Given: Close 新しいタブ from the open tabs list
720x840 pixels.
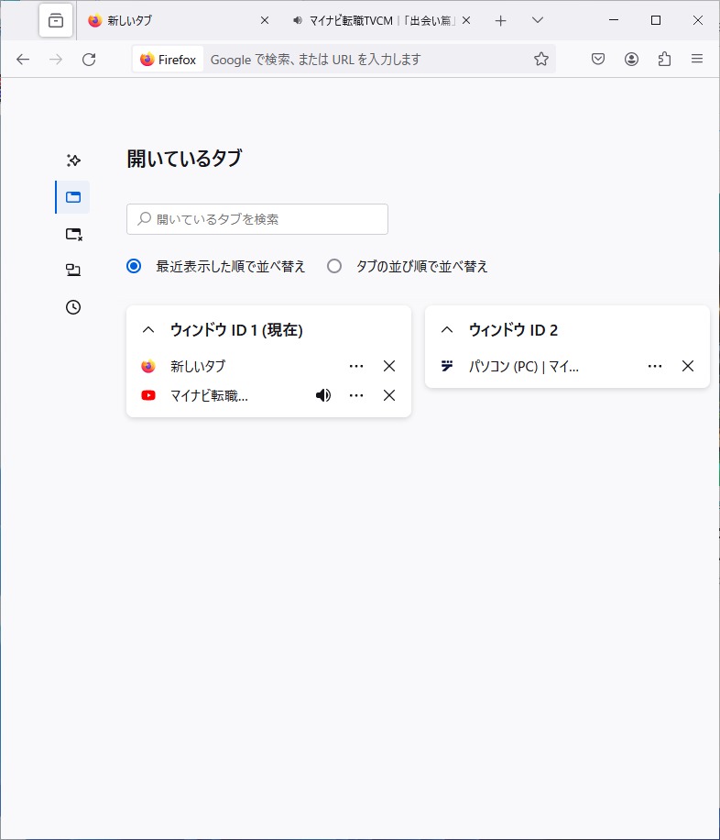Looking at the screenshot, I should point(389,367).
